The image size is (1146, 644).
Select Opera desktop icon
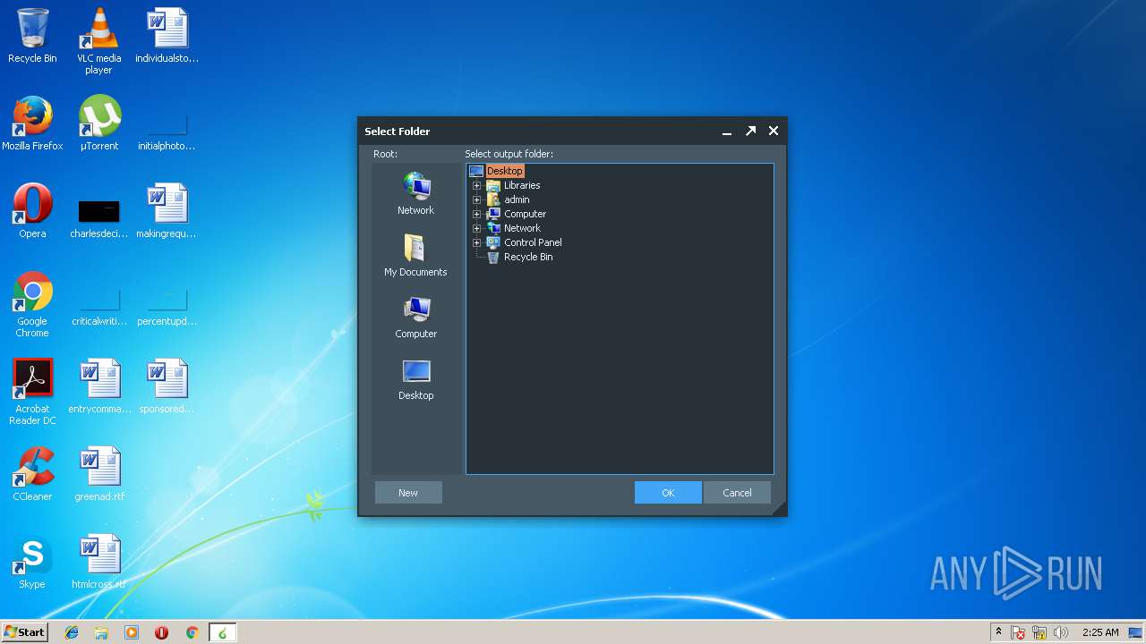coord(32,211)
